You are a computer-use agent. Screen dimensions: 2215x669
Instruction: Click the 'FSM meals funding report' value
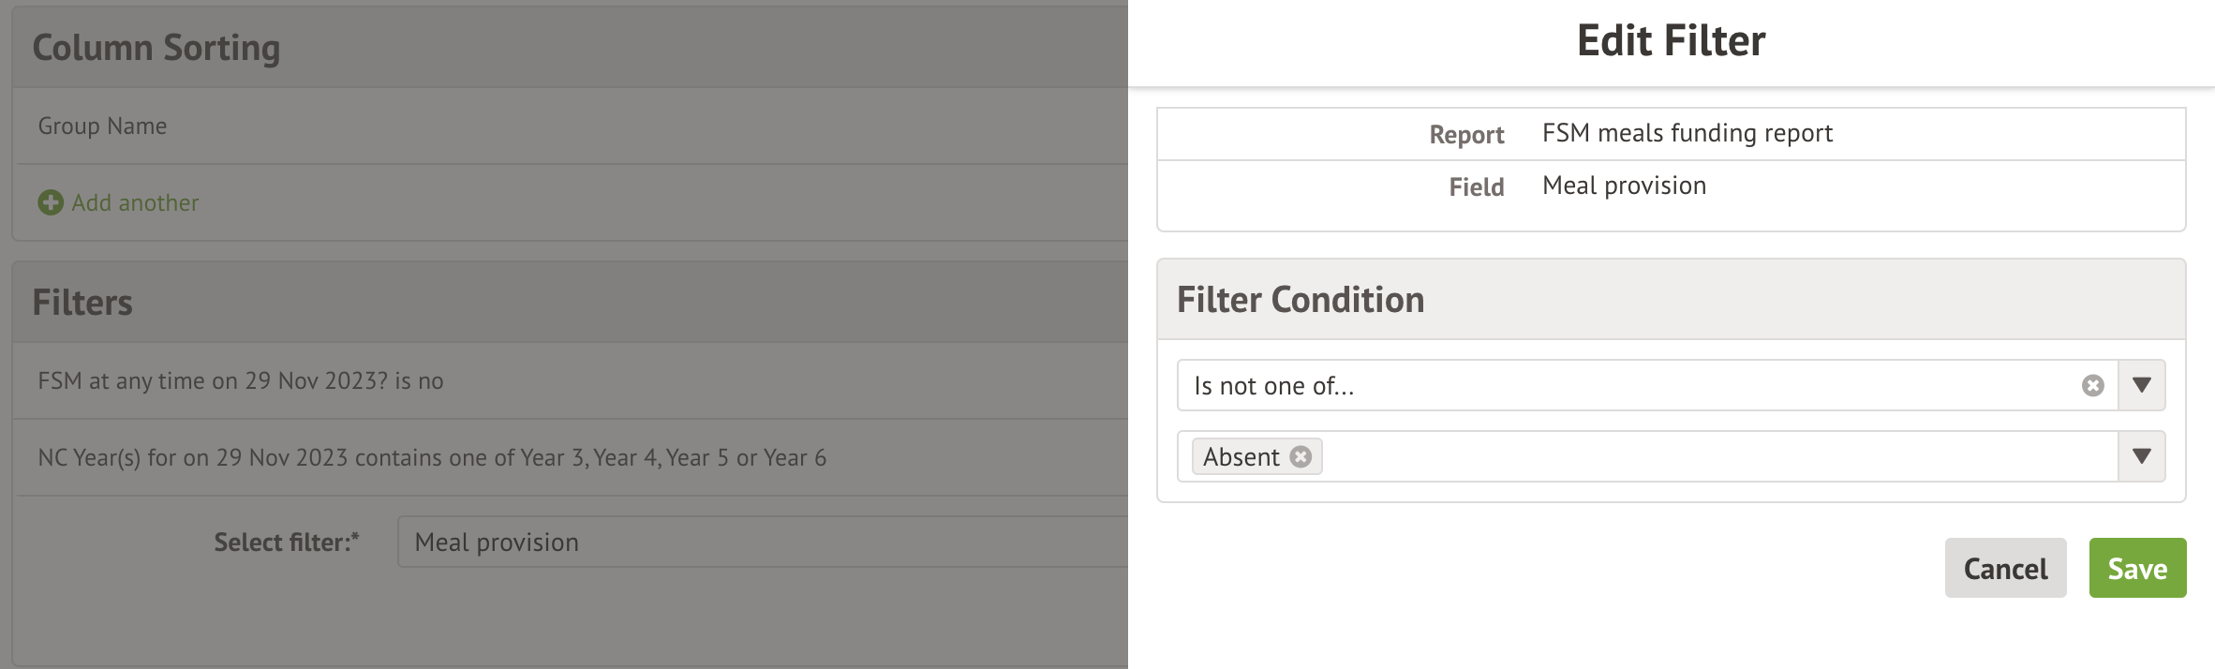point(1687,133)
